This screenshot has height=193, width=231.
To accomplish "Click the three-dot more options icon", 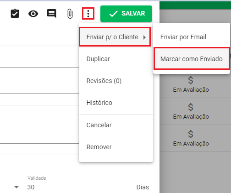I will [x=88, y=14].
